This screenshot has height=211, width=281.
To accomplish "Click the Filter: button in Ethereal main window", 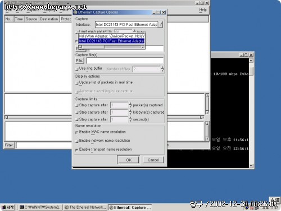I will coord(9,145).
